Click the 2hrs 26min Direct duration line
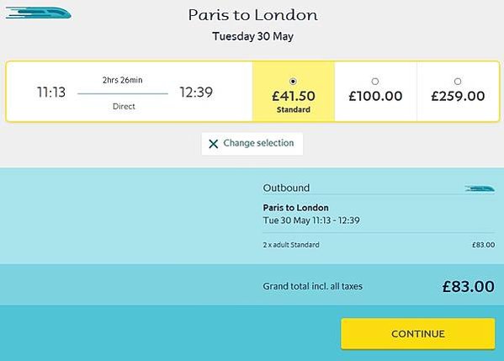This screenshot has width=504, height=361. click(123, 93)
